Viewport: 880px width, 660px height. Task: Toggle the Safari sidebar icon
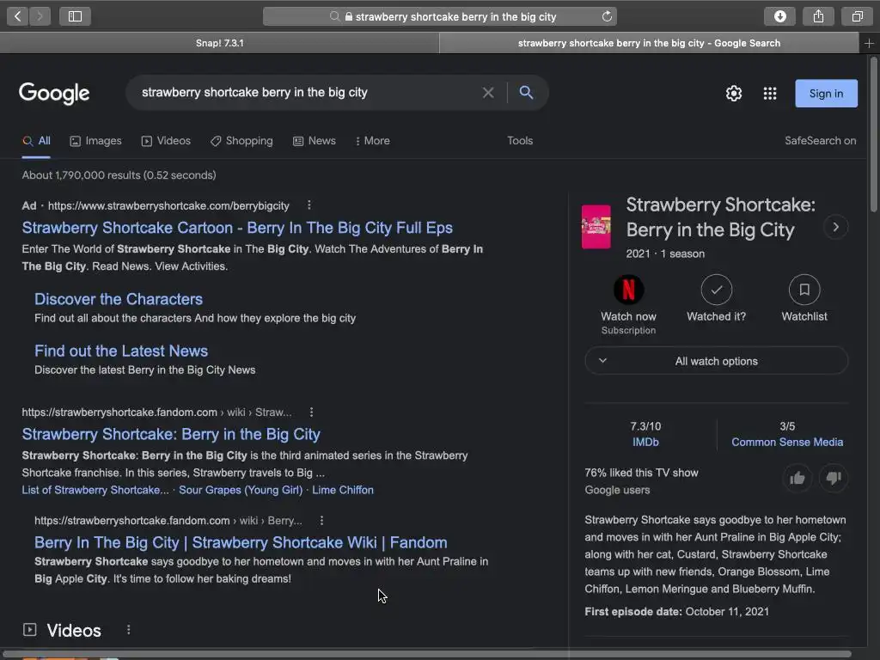76,16
